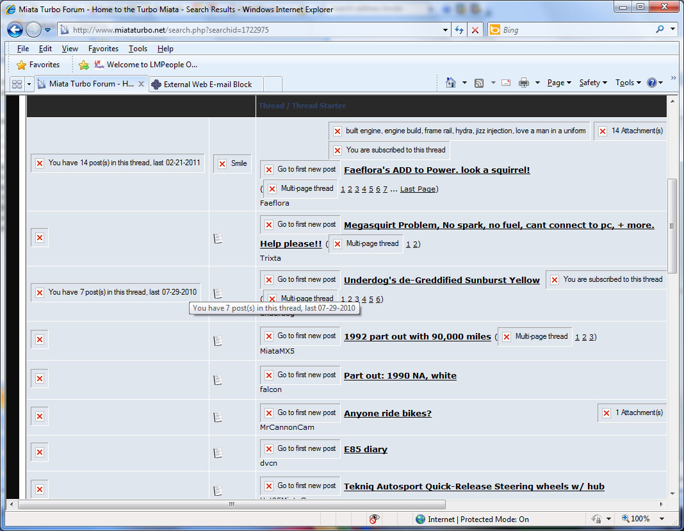
Task: Click the Smile post icon
Action: click(x=232, y=163)
